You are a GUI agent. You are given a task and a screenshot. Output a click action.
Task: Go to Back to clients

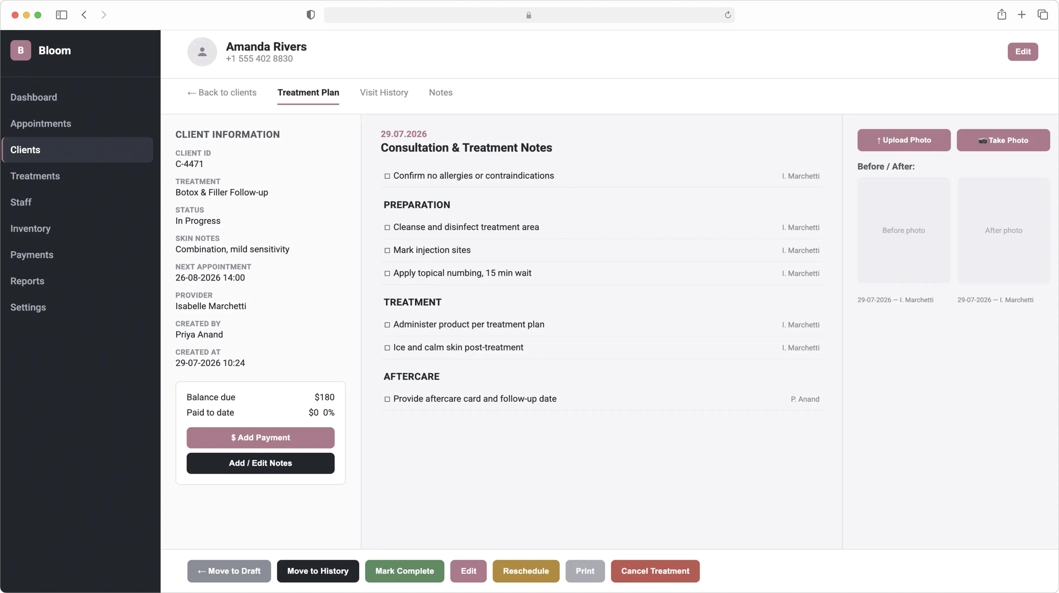pyautogui.click(x=222, y=92)
